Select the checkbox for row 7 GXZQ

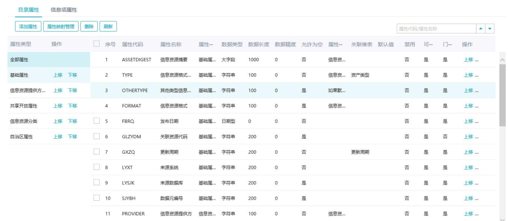[x=97, y=152]
